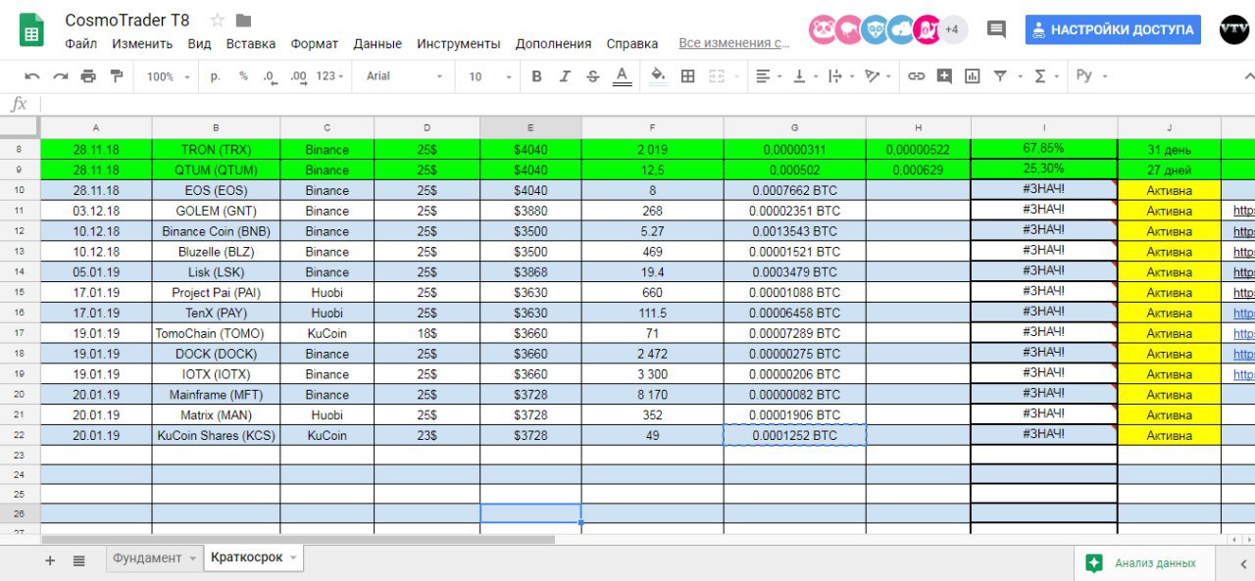Click the Merge cells icon
Image resolution: width=1255 pixels, height=581 pixels.
click(x=717, y=76)
